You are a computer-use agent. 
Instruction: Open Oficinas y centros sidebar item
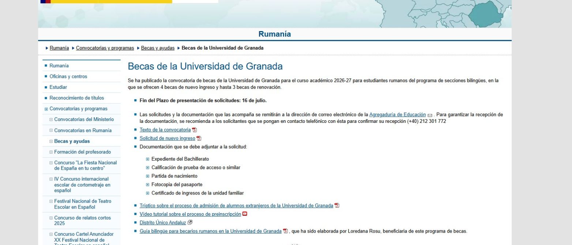68,76
